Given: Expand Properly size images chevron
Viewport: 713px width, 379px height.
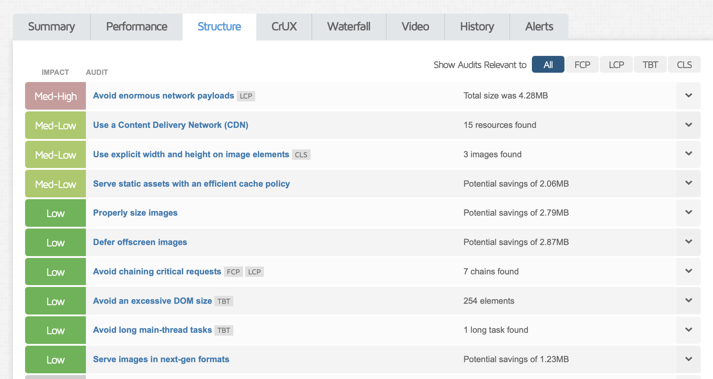Looking at the screenshot, I should click(689, 213).
